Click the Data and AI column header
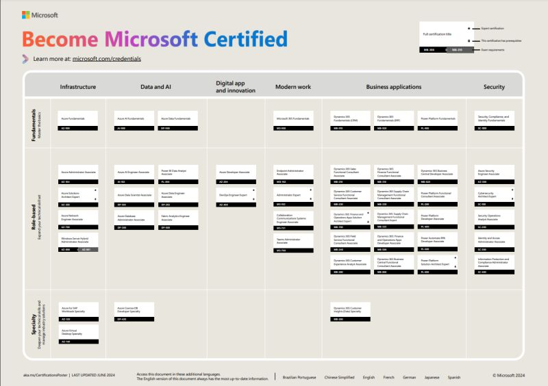The width and height of the screenshot is (548, 386). click(156, 87)
